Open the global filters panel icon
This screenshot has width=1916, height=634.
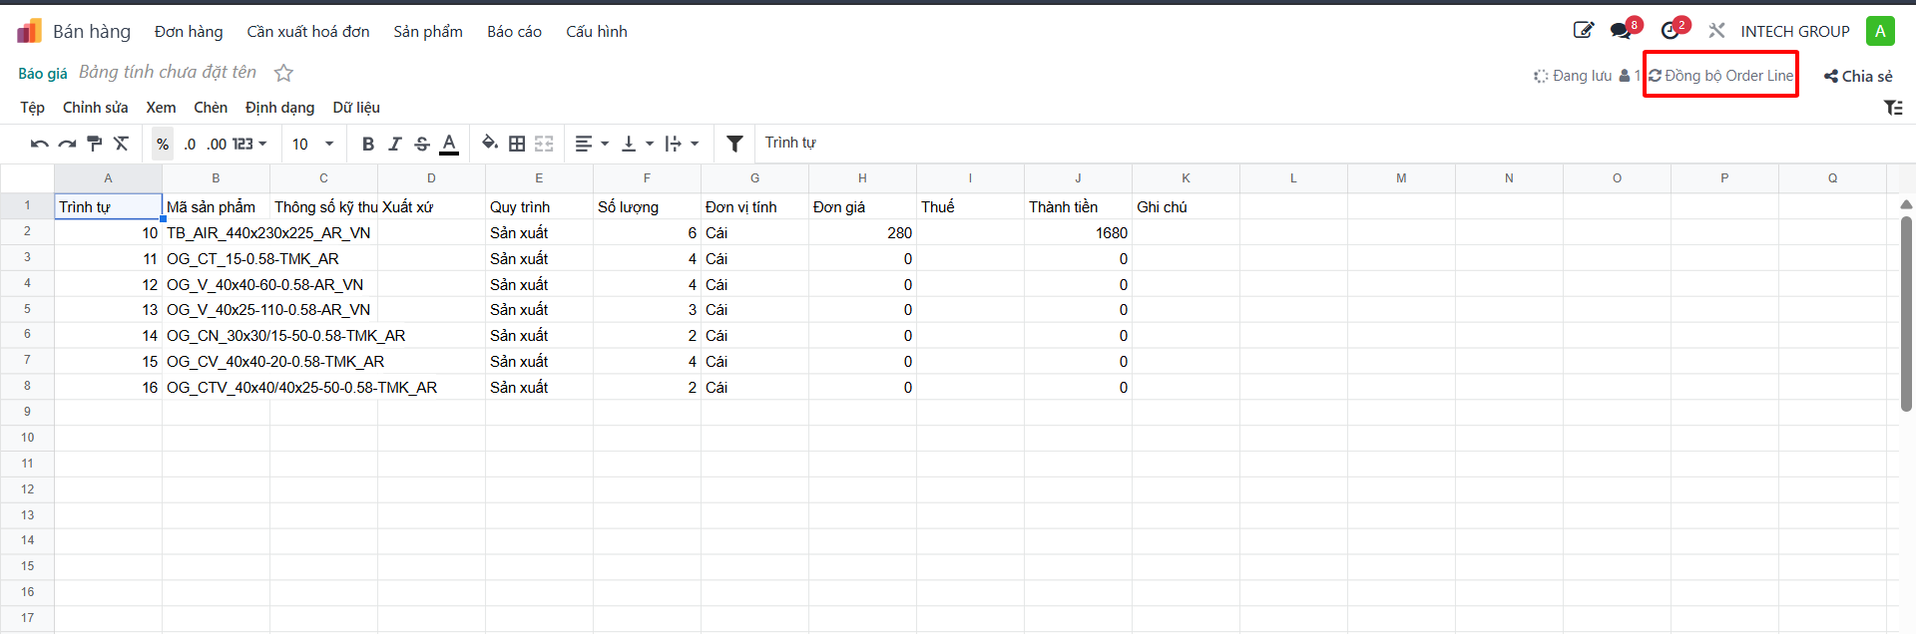coord(1893,108)
